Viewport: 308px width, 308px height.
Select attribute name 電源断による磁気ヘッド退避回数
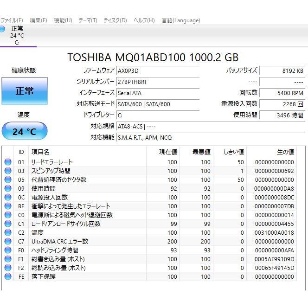pyautogui.click(x=72, y=215)
